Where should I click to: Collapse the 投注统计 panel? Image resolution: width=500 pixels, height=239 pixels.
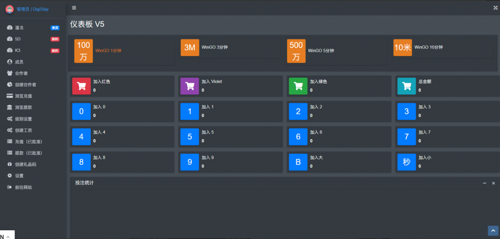484,183
